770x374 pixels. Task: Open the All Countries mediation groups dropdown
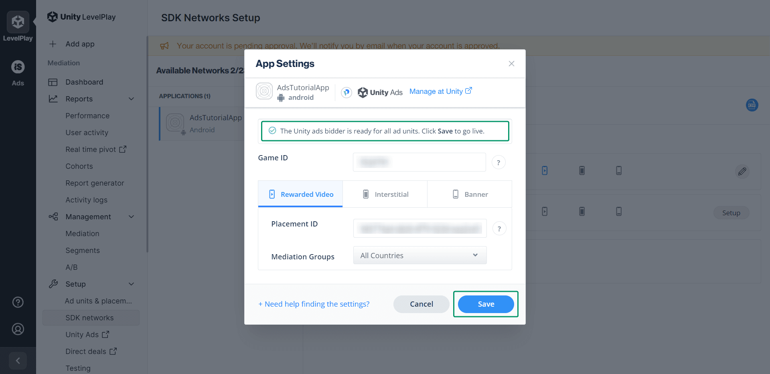[x=419, y=255]
